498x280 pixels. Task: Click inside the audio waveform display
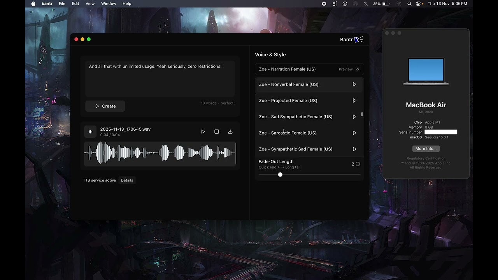160,154
